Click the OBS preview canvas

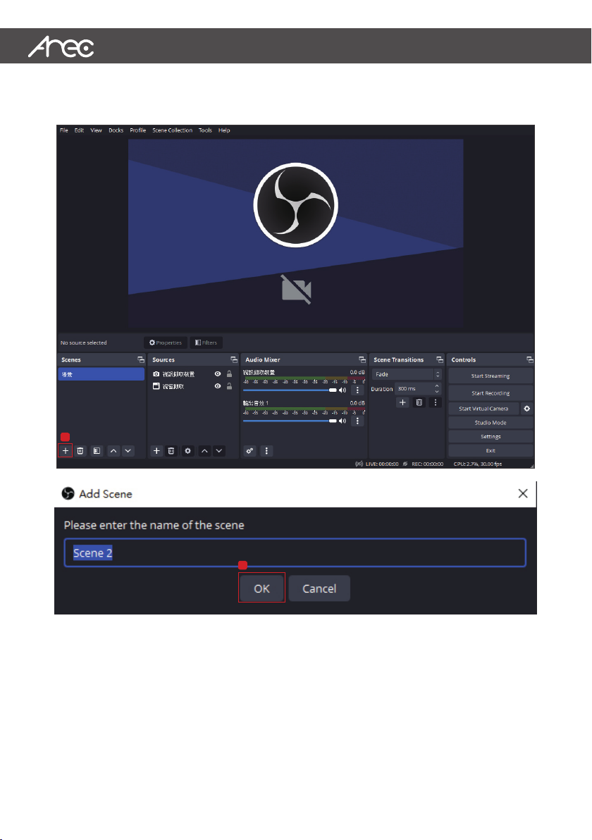(x=296, y=233)
